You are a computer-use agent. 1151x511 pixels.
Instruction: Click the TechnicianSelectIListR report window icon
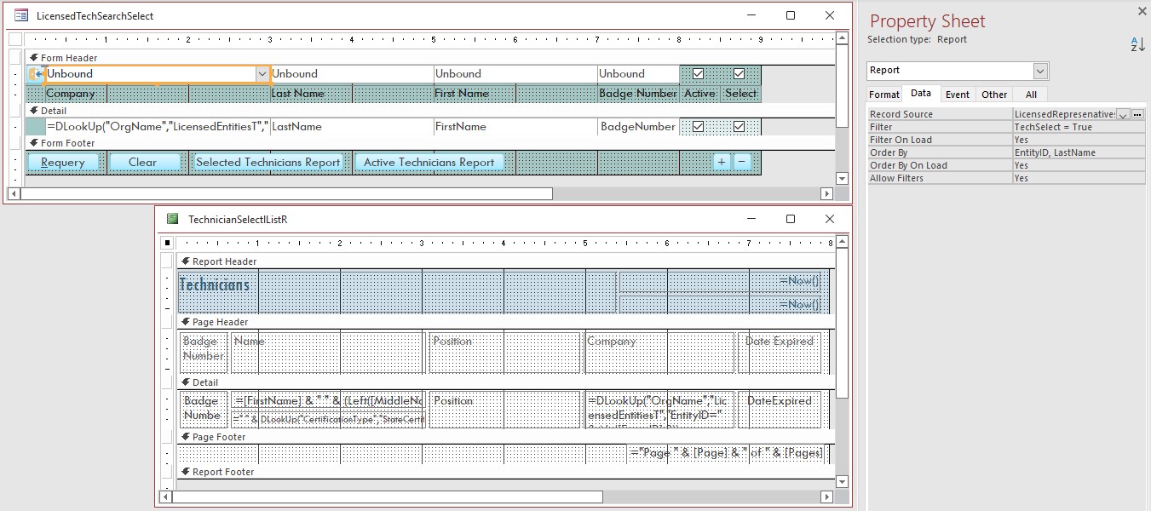point(172,219)
